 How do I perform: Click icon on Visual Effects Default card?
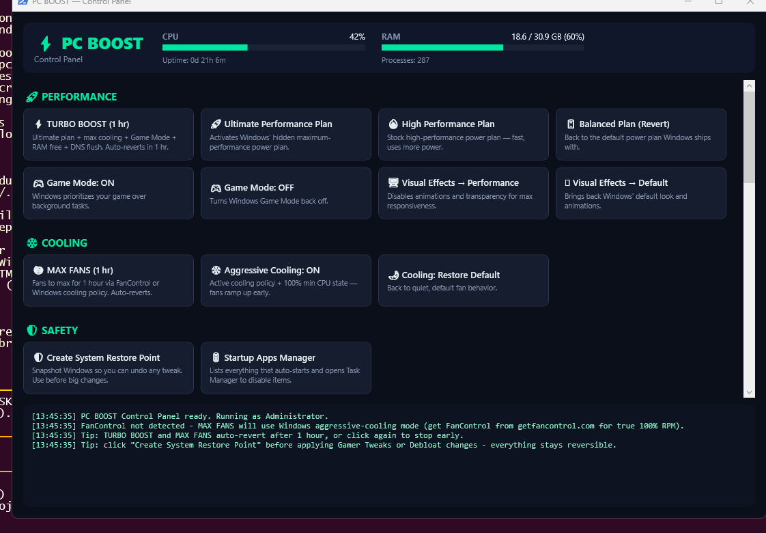(567, 183)
